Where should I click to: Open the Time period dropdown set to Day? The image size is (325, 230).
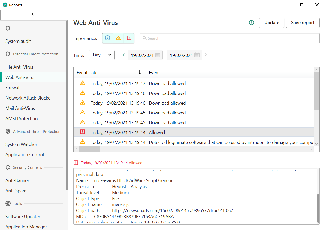click(x=102, y=55)
